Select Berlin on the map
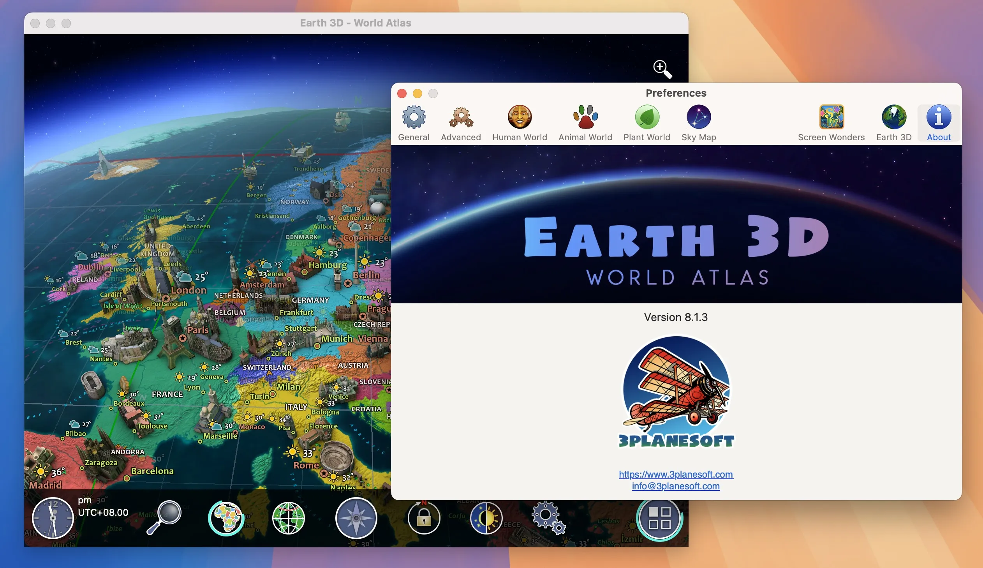 [366, 275]
